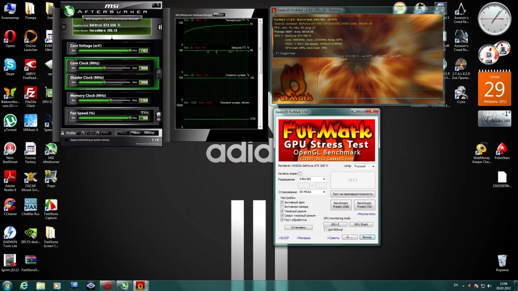518x291 pixels.
Task: Click the FurMark 'Установки' button
Action: (298, 227)
